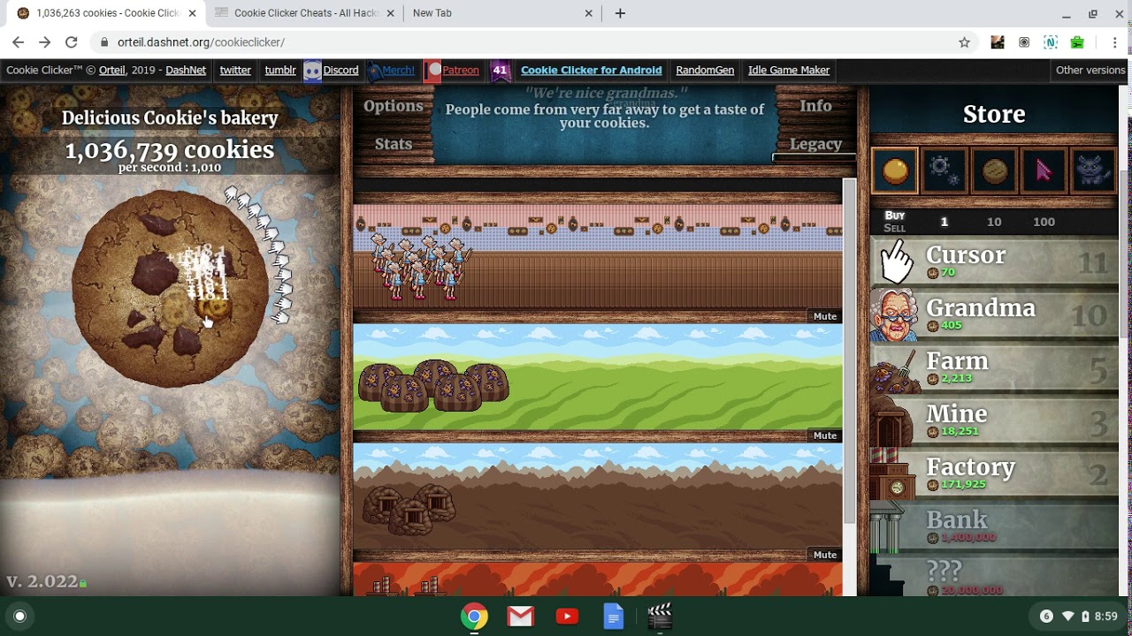The height and width of the screenshot is (636, 1132).
Task: Select the Cookie Clicker browser tab
Action: point(106,13)
